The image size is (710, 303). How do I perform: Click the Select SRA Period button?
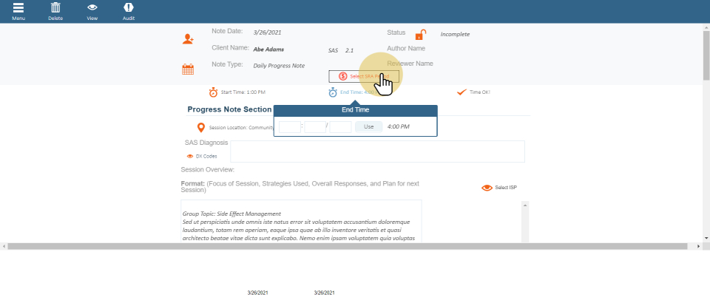point(363,76)
